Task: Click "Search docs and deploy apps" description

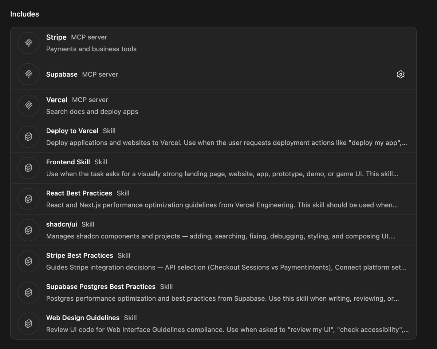Action: click(92, 111)
